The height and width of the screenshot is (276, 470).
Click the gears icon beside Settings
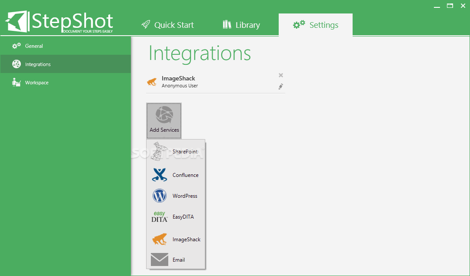[299, 24]
